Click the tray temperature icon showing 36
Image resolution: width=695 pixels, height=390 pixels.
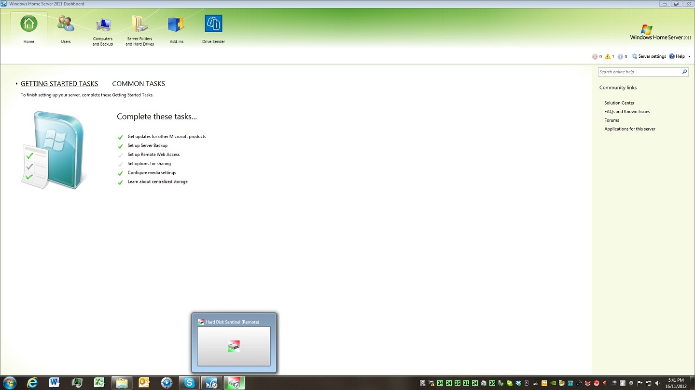(x=492, y=383)
